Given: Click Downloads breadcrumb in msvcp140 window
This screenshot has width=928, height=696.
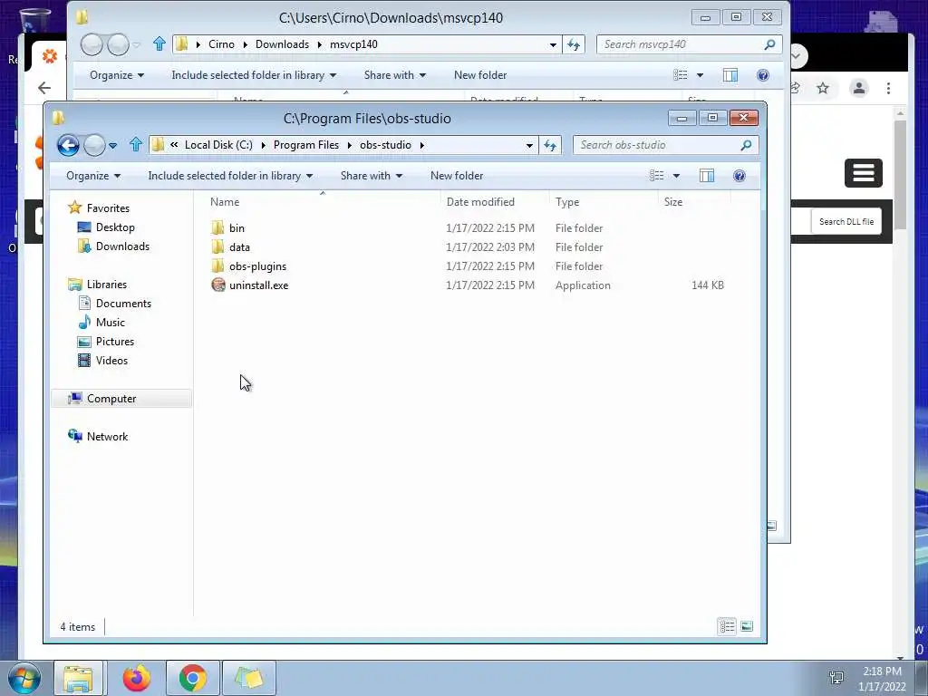Looking at the screenshot, I should tap(283, 44).
